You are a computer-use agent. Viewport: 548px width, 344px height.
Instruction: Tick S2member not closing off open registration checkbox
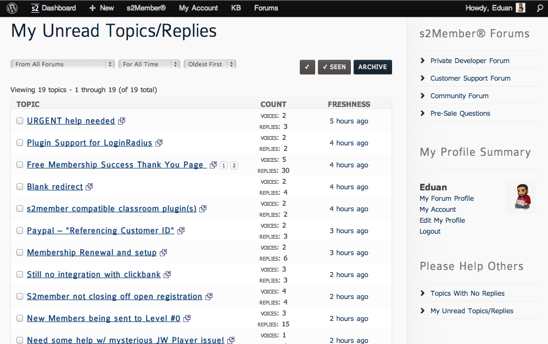20,296
